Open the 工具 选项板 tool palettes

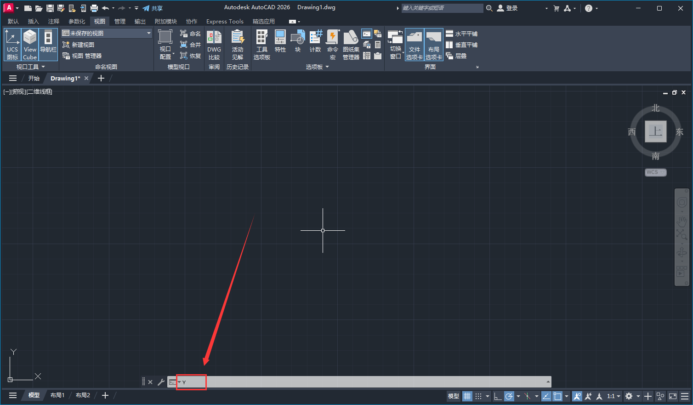[262, 45]
